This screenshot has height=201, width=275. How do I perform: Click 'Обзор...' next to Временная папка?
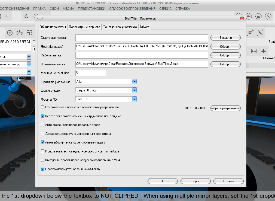(225, 64)
